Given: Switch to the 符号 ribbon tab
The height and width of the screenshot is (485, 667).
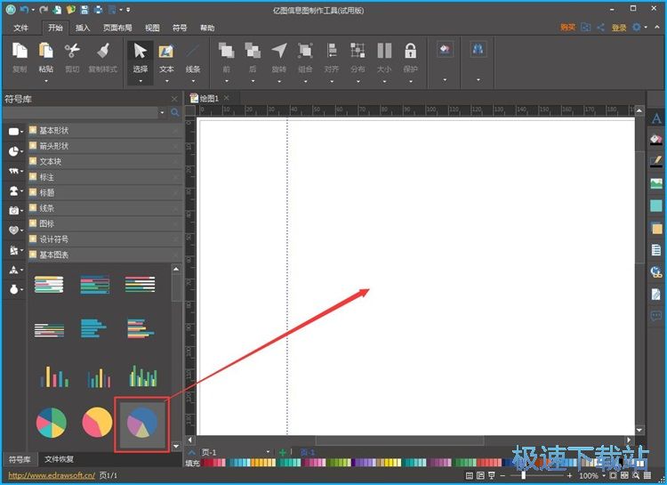Looking at the screenshot, I should coord(180,28).
